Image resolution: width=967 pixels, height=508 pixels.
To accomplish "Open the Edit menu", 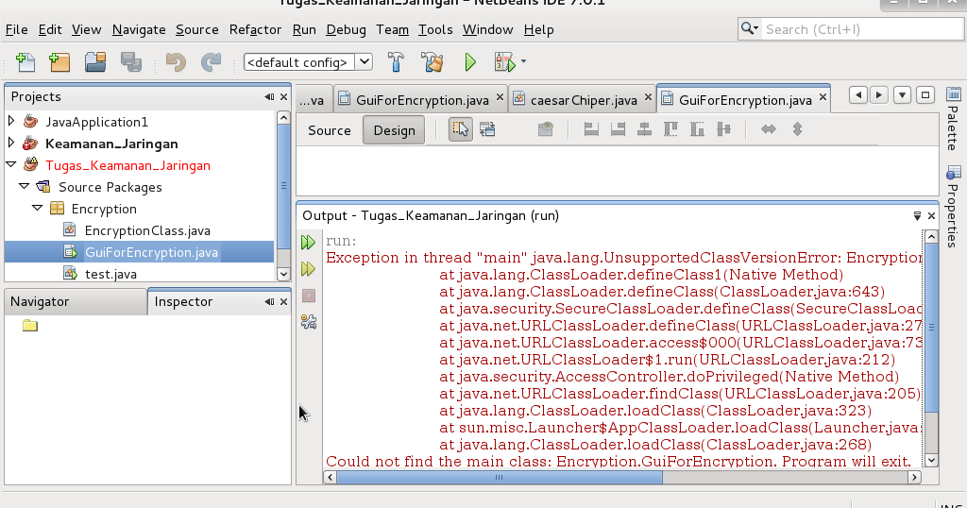I will (x=50, y=29).
